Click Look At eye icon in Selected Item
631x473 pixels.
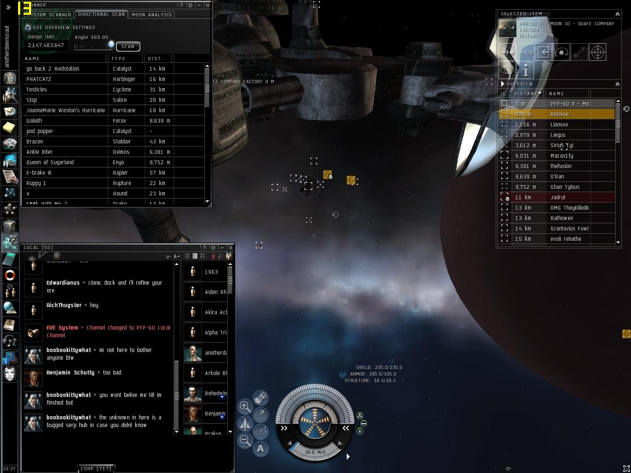[x=507, y=71]
